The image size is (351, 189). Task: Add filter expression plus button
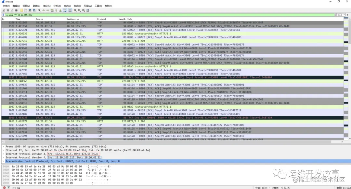347,15
